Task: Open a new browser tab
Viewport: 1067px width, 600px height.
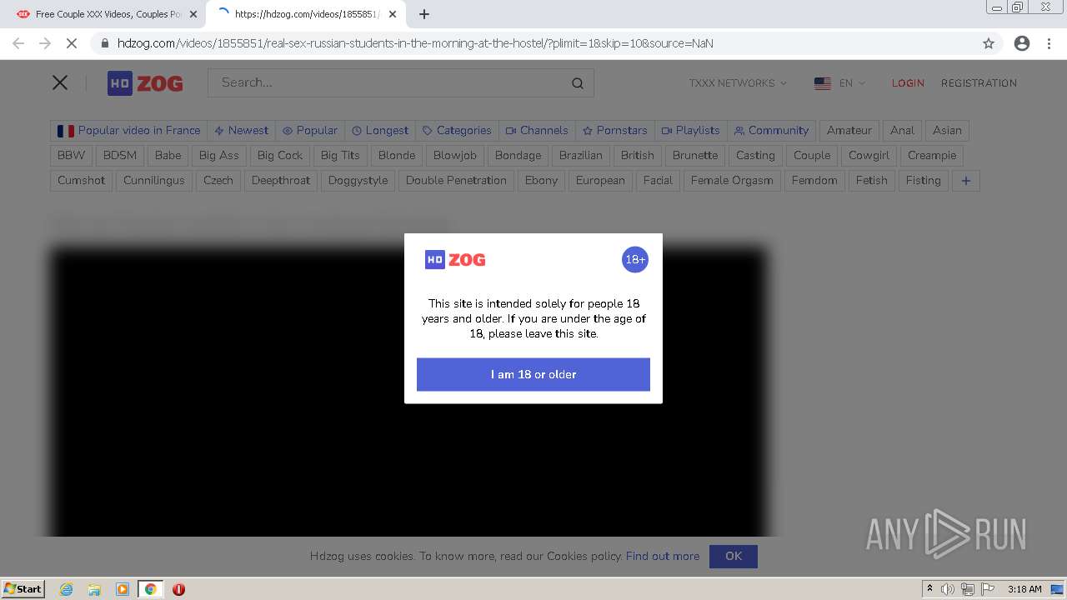Action: click(x=423, y=14)
